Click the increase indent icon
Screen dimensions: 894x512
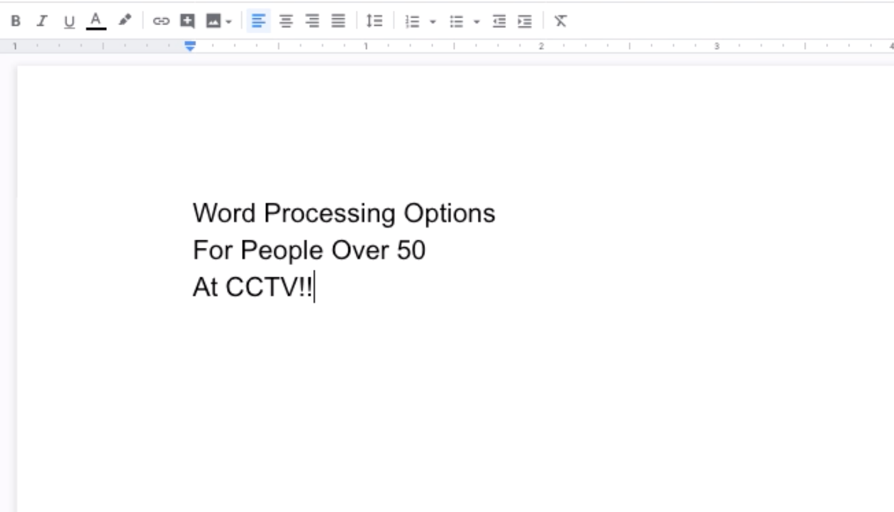[x=525, y=22]
